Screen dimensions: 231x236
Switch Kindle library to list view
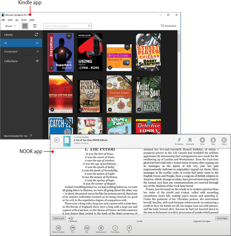pyautogui.click(x=35, y=26)
